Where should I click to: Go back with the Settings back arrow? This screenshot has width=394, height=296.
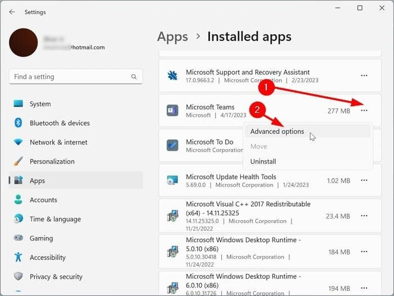point(12,12)
